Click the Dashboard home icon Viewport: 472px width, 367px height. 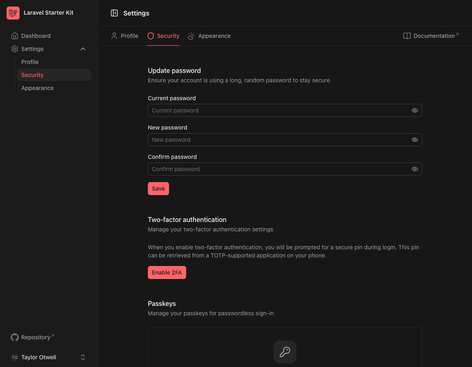[14, 36]
